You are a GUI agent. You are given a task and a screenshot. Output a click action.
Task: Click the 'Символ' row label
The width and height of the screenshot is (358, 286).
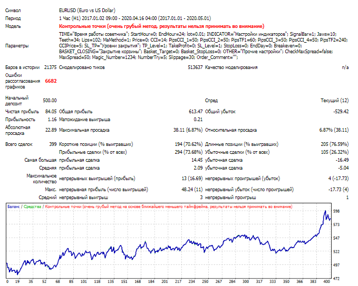tap(13, 11)
